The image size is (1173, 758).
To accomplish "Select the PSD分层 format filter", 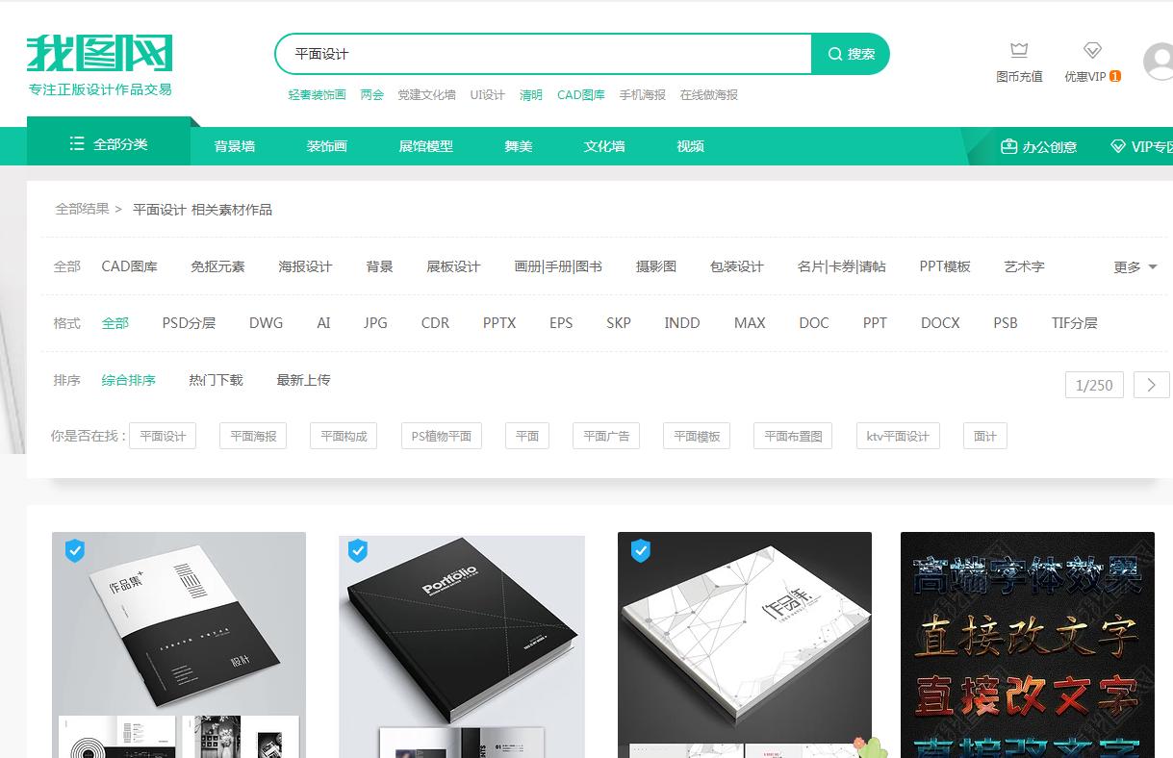I will tap(189, 323).
